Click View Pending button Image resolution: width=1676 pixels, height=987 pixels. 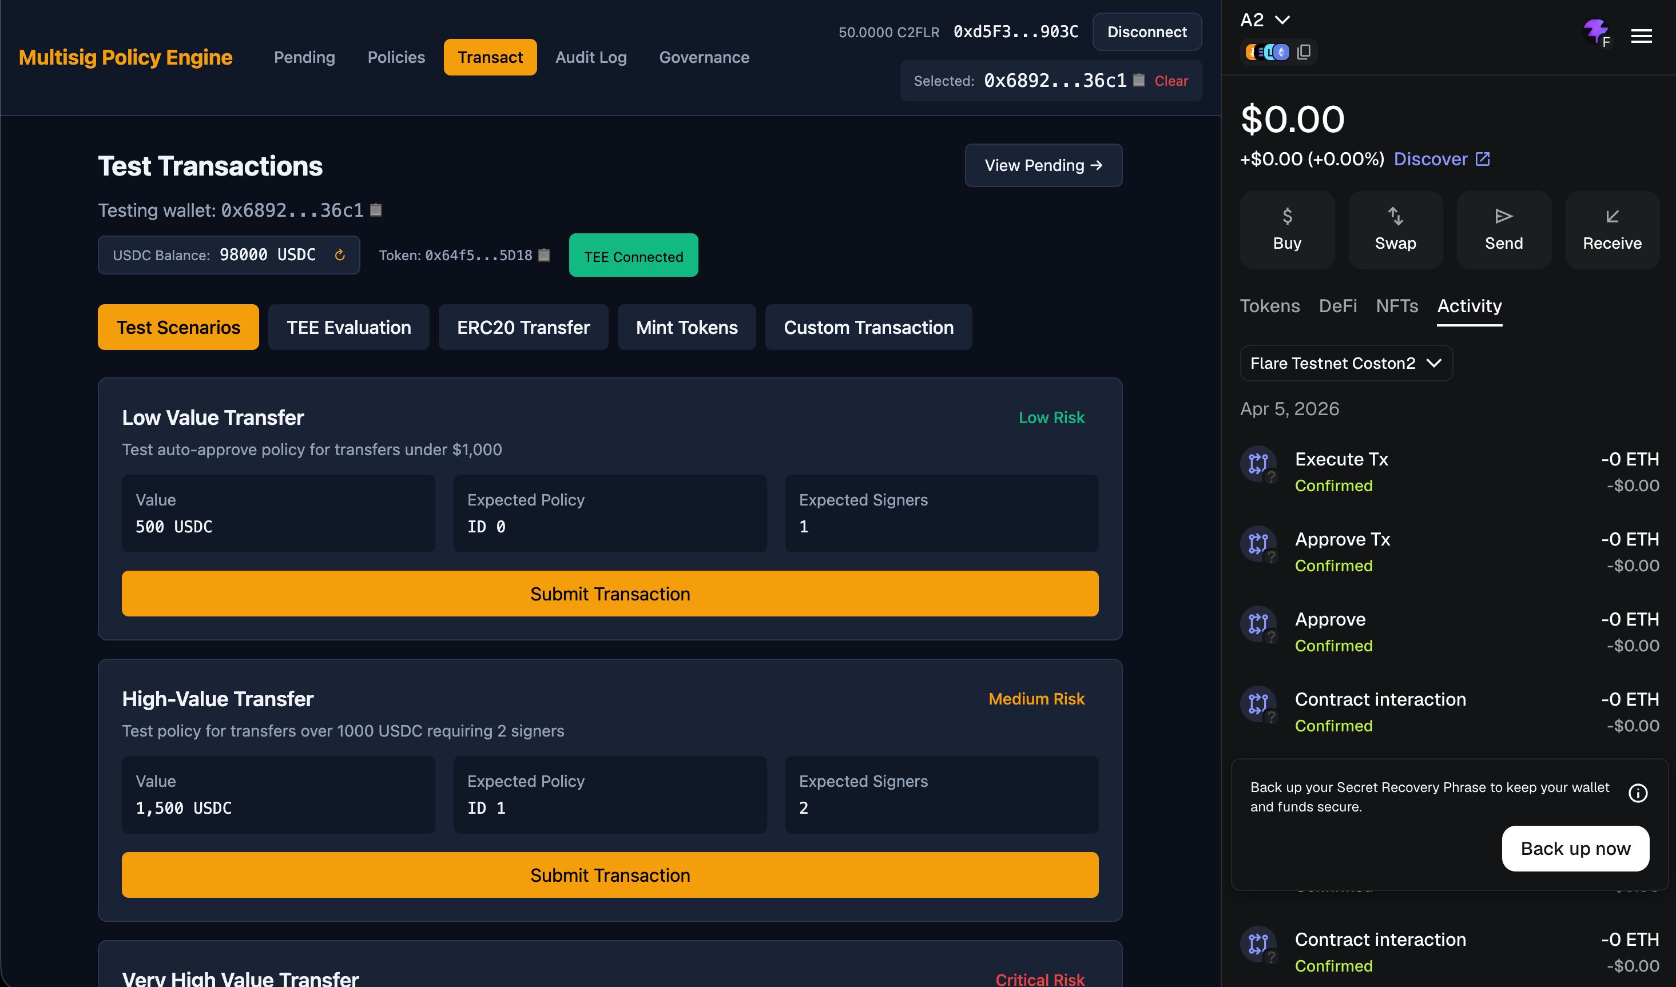tap(1043, 166)
